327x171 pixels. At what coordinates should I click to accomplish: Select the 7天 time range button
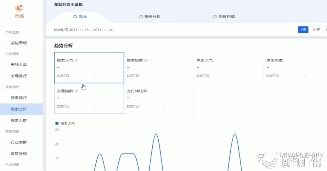(303, 30)
